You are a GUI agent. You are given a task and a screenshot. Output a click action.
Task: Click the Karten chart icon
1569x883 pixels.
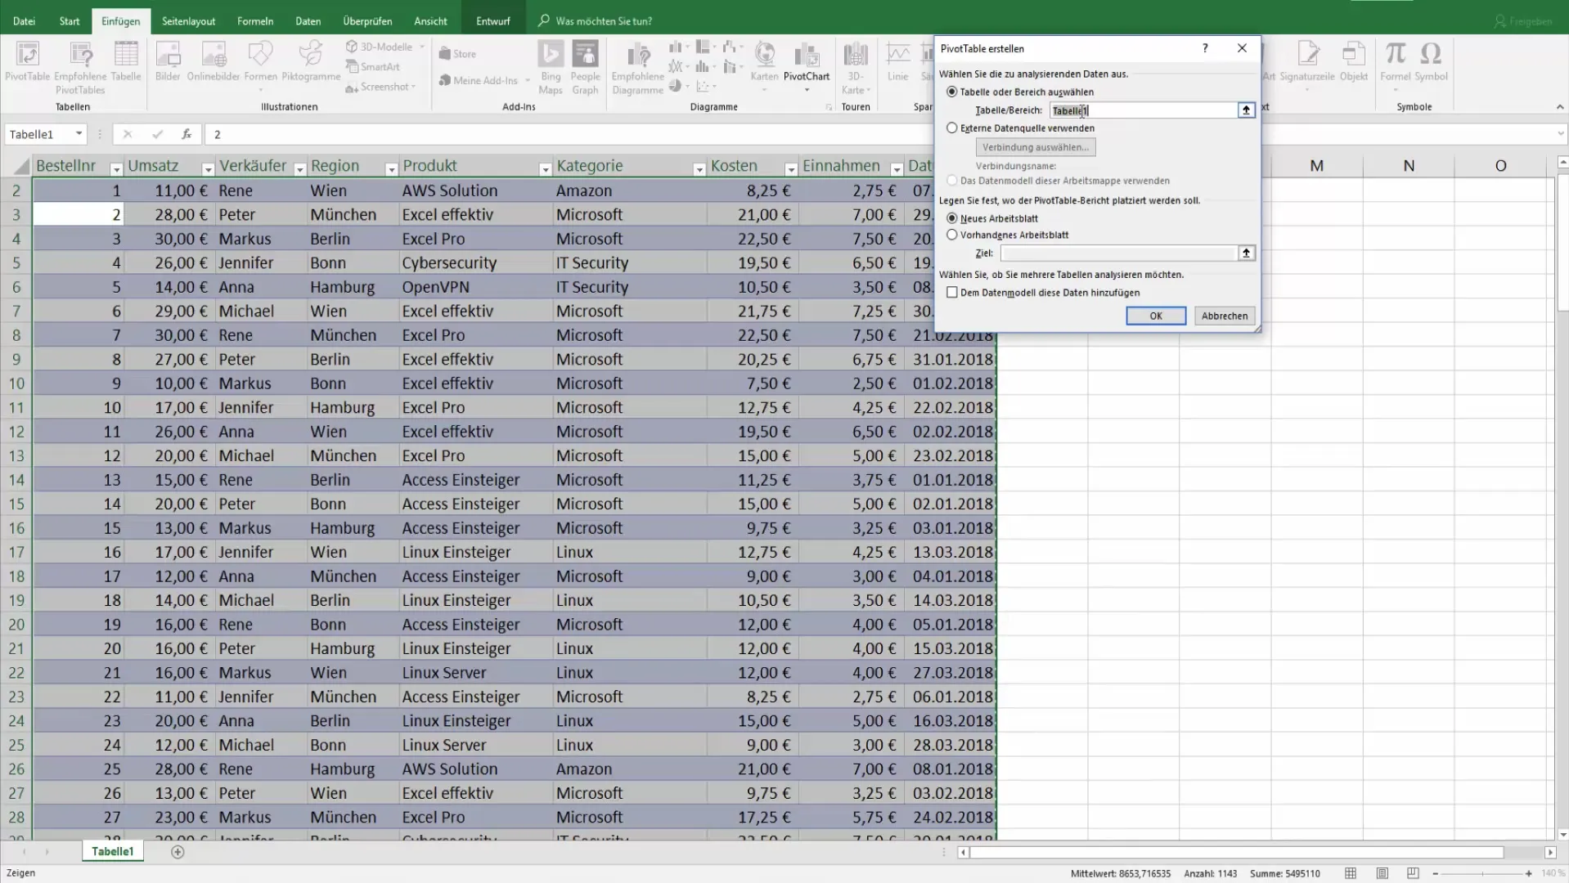[764, 65]
